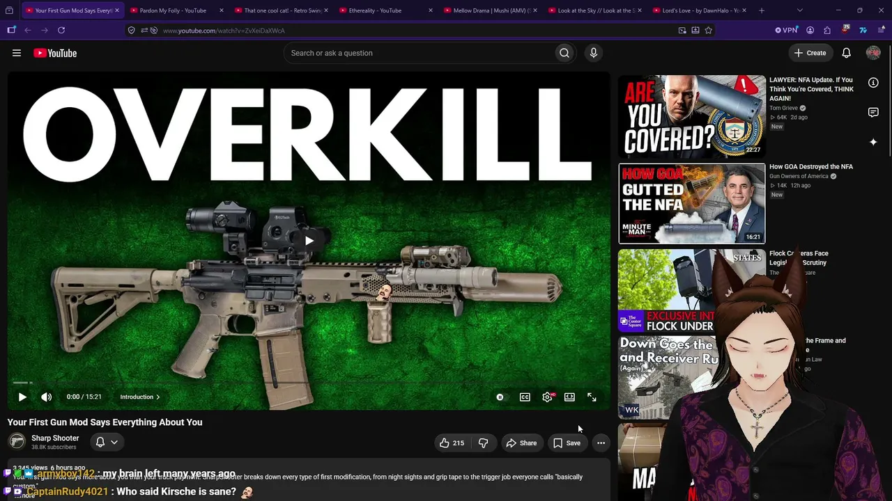The width and height of the screenshot is (892, 501).
Task: Dislike the video with the thumbs down
Action: pyautogui.click(x=483, y=443)
